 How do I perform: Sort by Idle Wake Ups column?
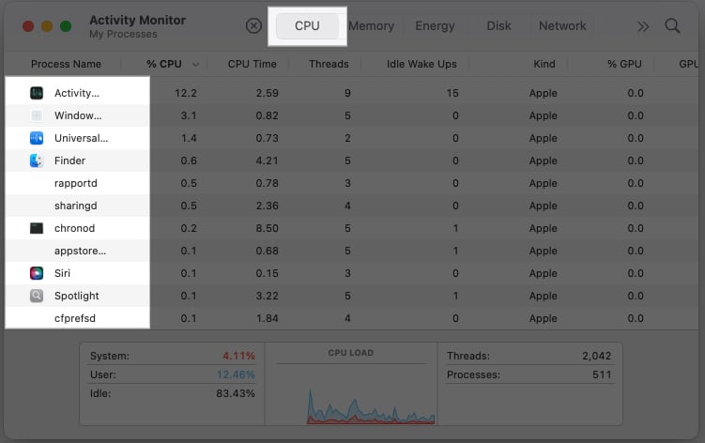coord(421,64)
